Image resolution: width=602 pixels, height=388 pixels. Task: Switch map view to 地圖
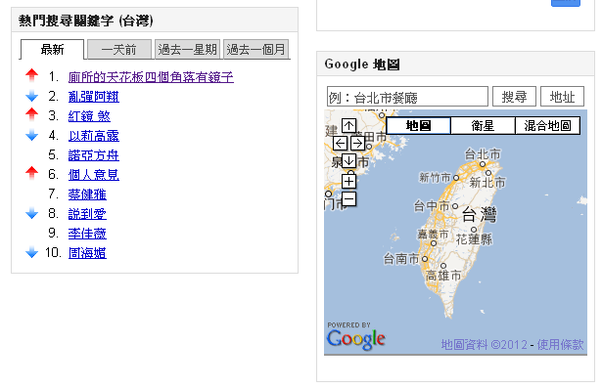[418, 126]
